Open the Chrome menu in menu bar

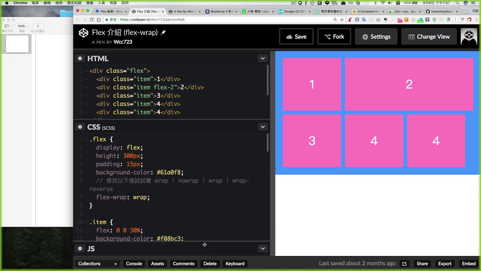(x=20, y=3)
